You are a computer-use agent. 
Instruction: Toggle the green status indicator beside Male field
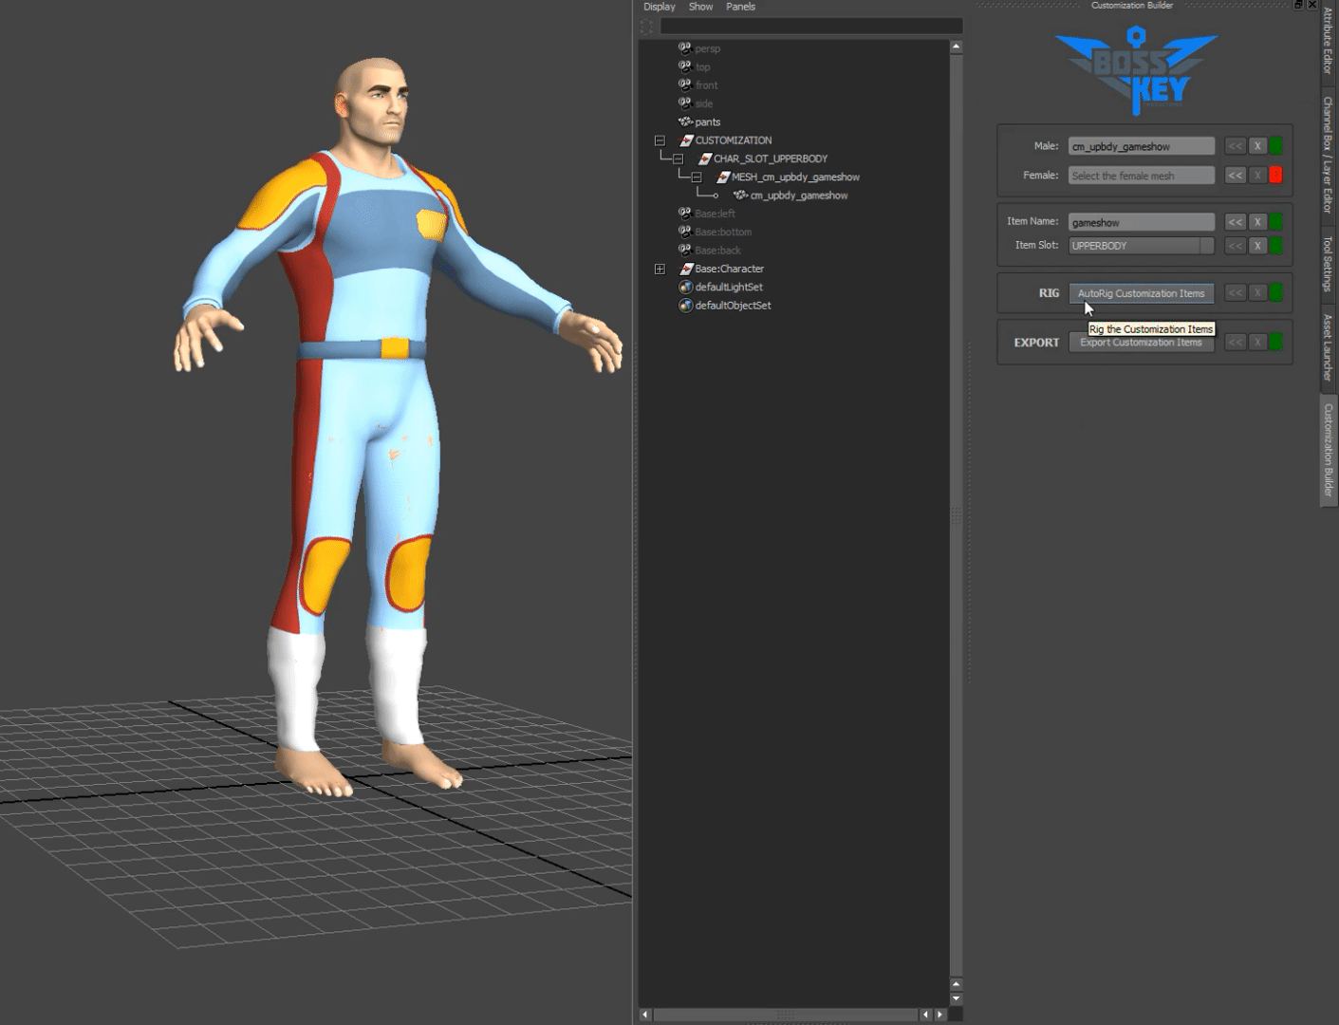pyautogui.click(x=1276, y=145)
